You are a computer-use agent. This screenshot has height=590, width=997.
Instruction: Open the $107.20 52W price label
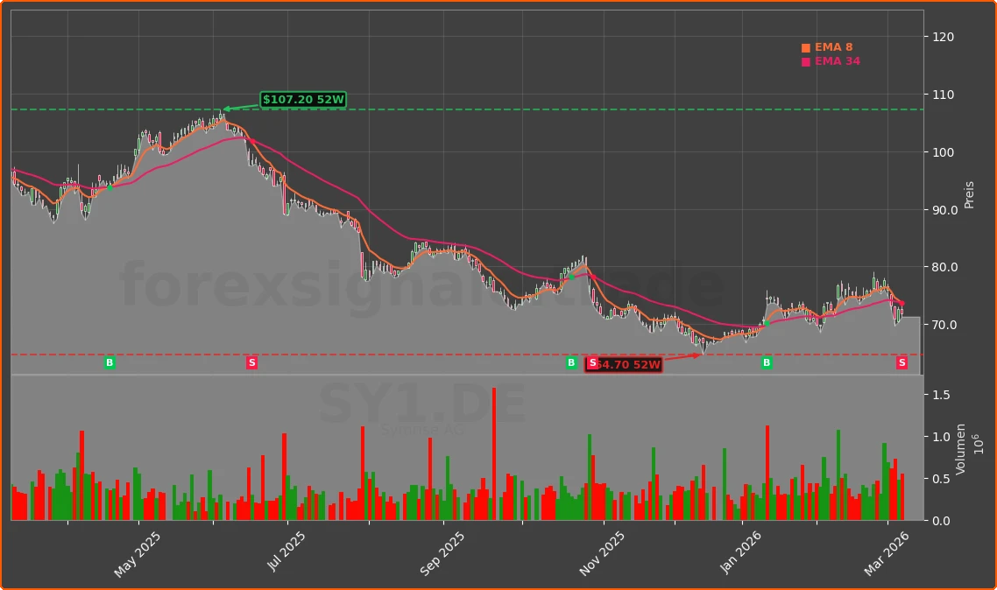302,100
